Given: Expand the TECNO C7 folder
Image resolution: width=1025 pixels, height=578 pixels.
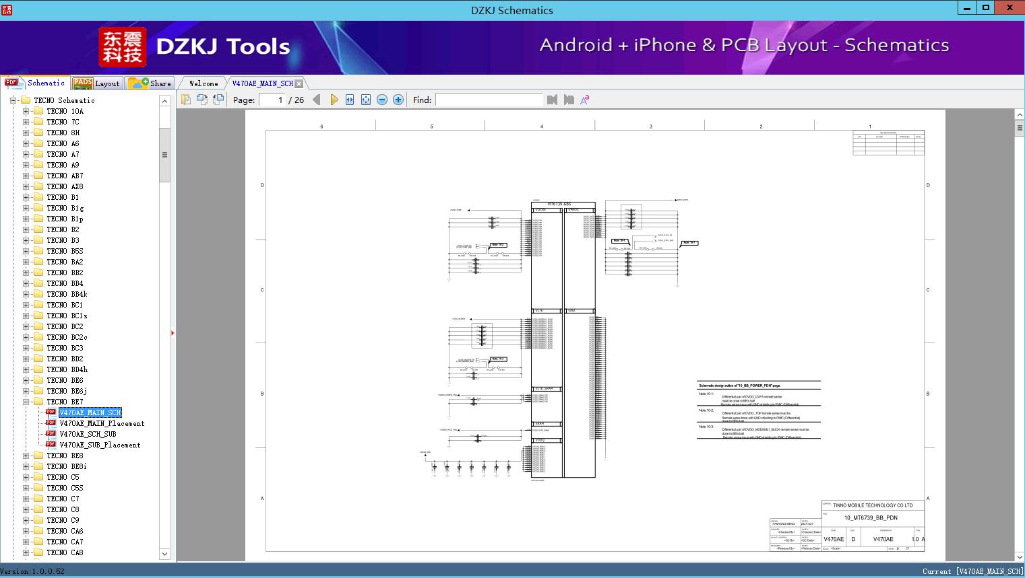Looking at the screenshot, I should pyautogui.click(x=26, y=499).
